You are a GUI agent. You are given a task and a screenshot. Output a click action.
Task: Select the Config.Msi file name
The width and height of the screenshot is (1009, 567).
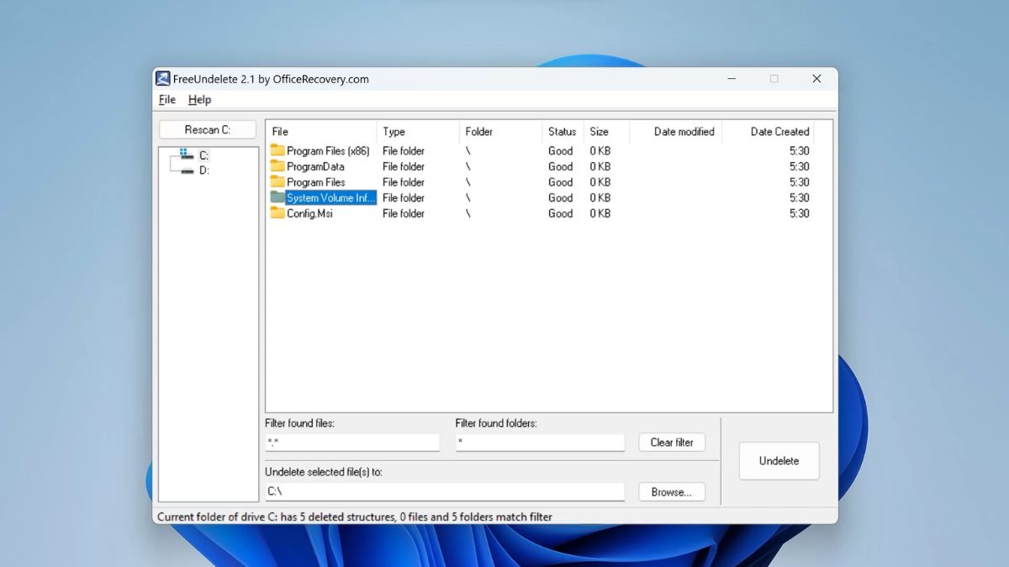tap(309, 213)
